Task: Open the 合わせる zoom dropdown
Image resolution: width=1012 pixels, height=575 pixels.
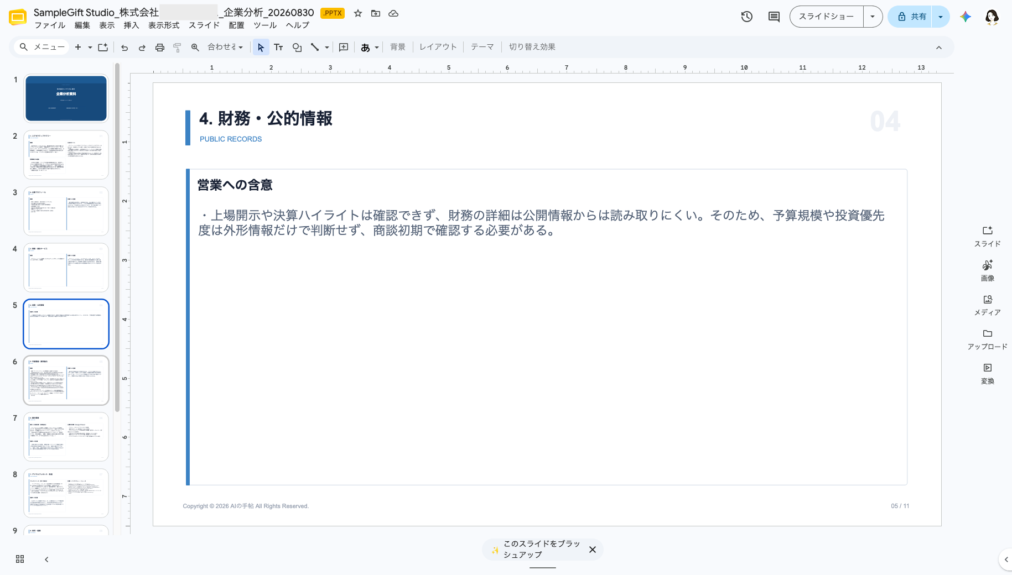Action: [225, 48]
